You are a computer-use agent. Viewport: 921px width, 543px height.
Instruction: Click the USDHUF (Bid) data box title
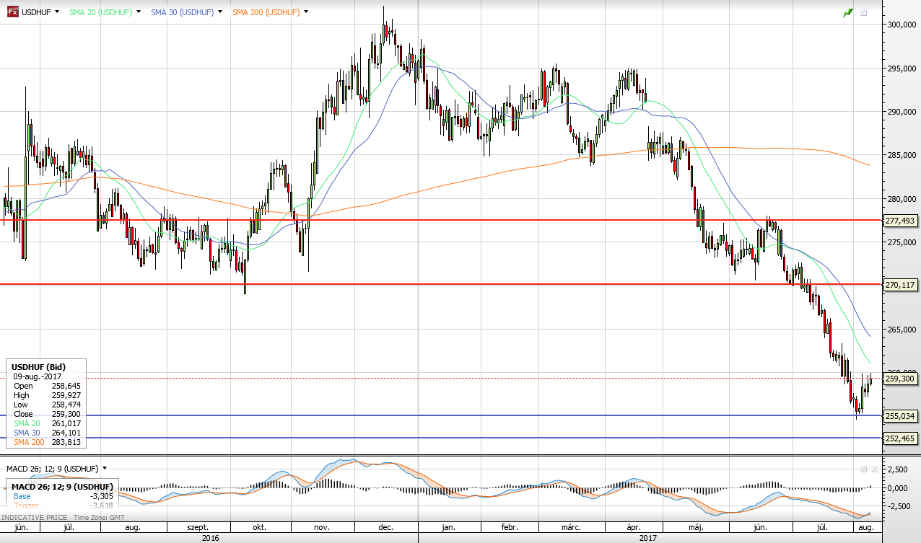(x=38, y=367)
